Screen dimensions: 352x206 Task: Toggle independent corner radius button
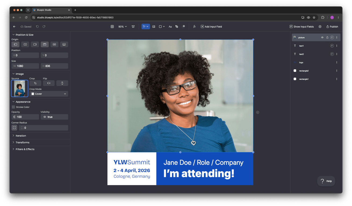14,128
